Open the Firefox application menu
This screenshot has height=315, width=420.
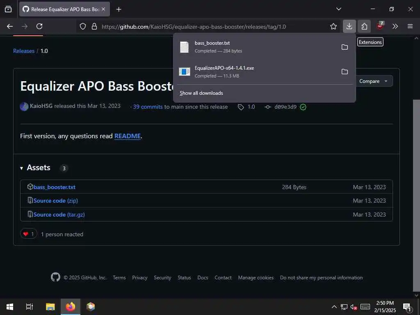pyautogui.click(x=410, y=26)
